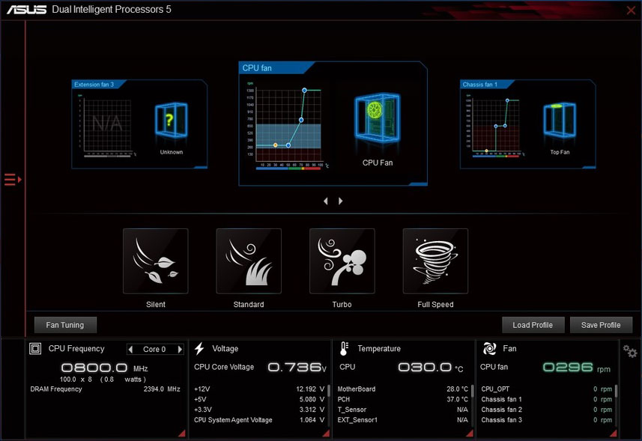Click the yellow point on CPU fan curve
642x441 pixels.
[x=276, y=145]
